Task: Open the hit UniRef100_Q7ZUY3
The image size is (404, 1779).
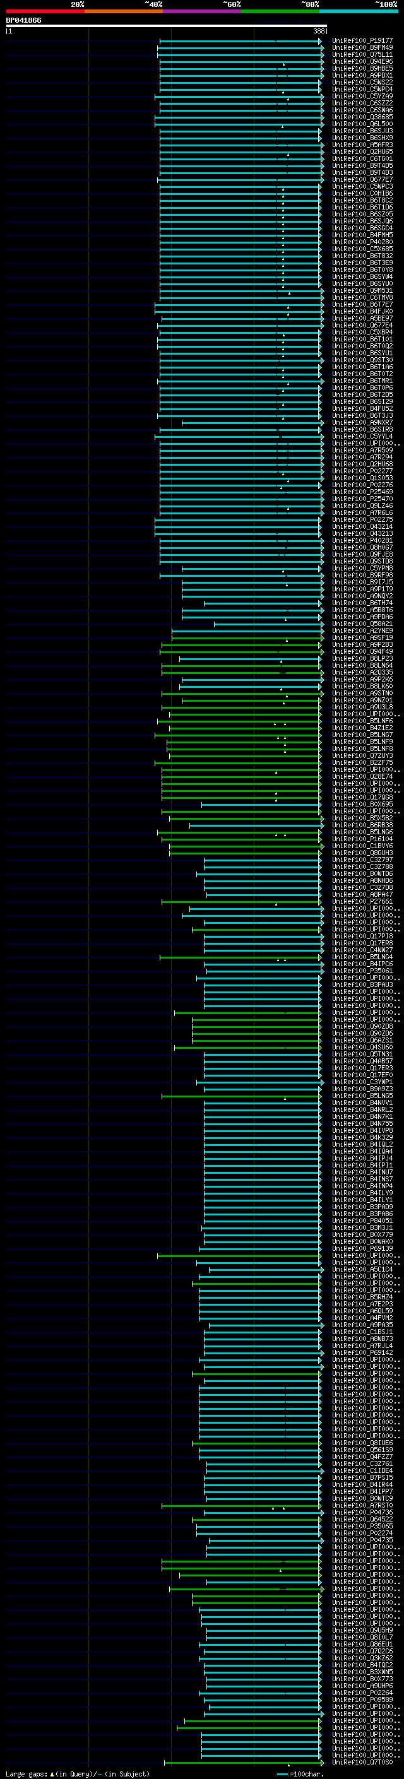Action: tap(362, 755)
